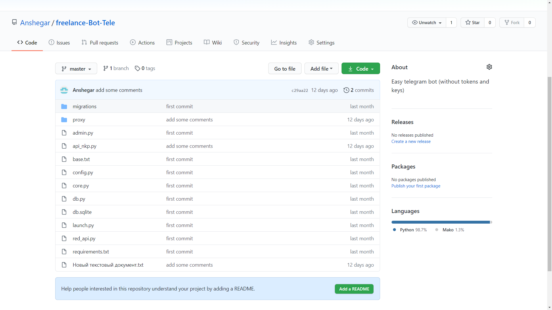The width and height of the screenshot is (552, 310).
Task: Click the base.txt file icon
Action: (x=64, y=159)
